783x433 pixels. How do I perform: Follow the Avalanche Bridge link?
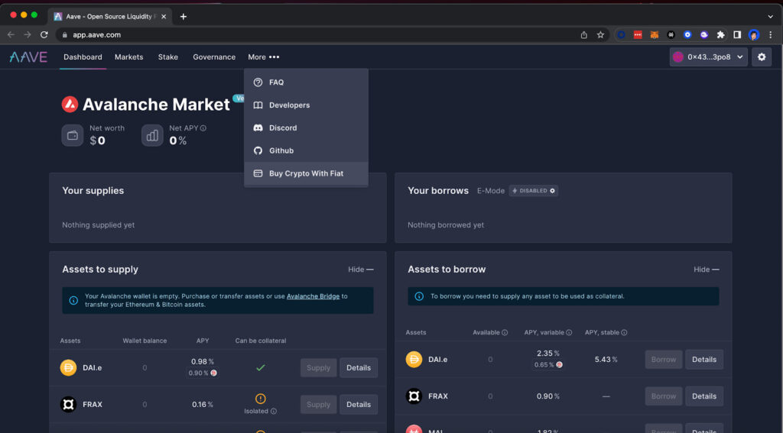pos(313,296)
